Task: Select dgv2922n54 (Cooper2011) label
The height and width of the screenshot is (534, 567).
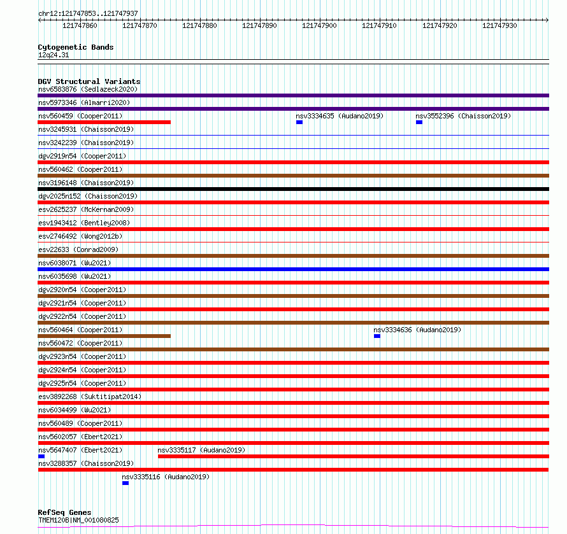Action: pos(82,316)
